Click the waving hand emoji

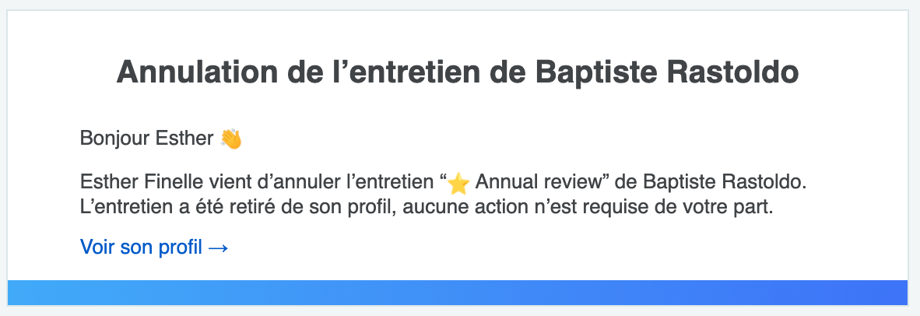point(231,139)
